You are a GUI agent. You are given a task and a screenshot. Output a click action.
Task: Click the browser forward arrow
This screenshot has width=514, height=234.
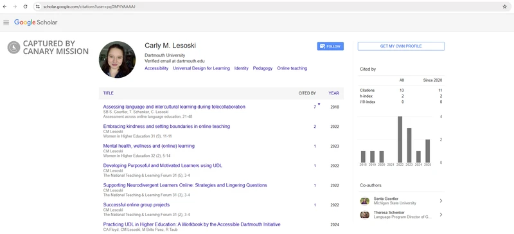[15, 6]
